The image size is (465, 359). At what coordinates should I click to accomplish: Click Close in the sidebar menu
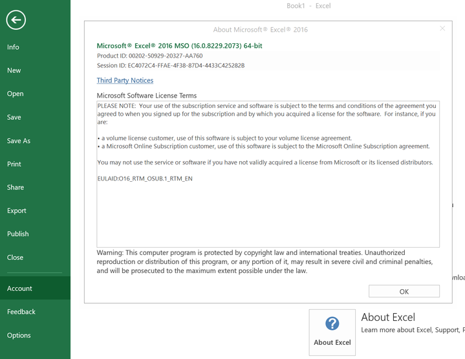[x=15, y=257]
